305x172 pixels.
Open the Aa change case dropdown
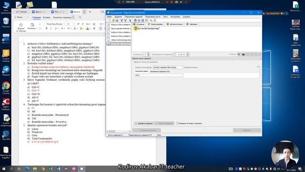point(88,24)
